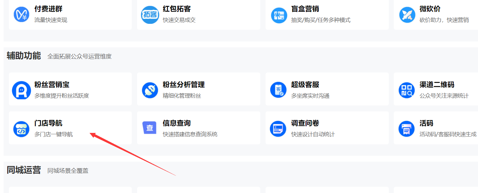Go to 盲盒营销 title
Screen dimensions: 478x193
305,9
